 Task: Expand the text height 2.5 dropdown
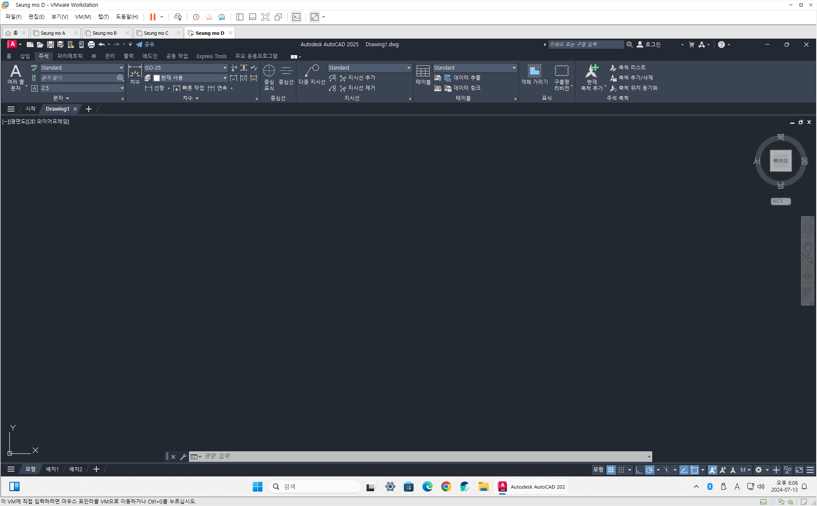122,88
